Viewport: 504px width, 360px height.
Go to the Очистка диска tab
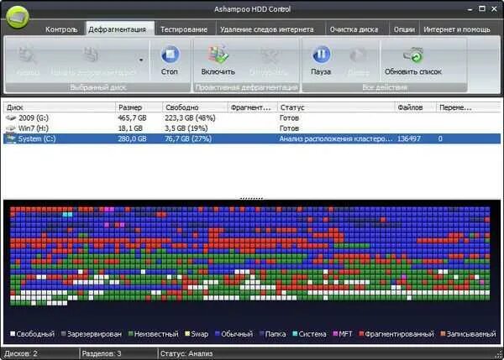(x=354, y=29)
